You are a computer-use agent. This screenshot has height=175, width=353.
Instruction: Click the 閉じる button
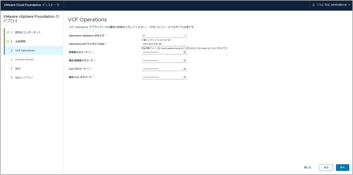(307, 167)
